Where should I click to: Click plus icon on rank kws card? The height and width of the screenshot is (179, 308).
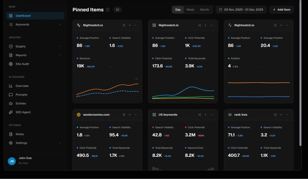(281, 115)
